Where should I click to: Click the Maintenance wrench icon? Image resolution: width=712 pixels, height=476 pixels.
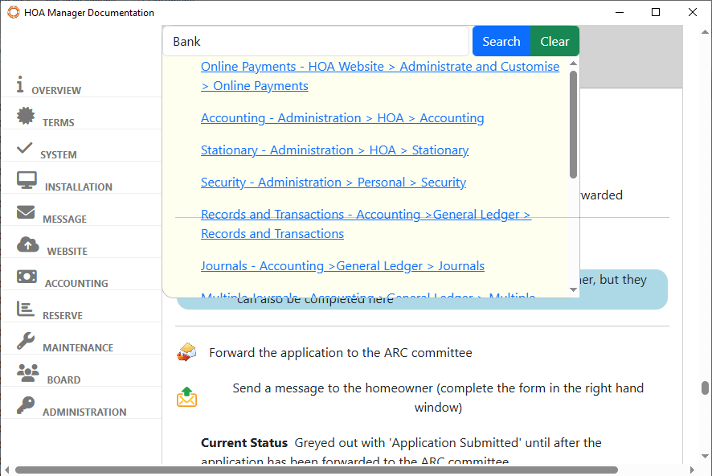pos(26,342)
